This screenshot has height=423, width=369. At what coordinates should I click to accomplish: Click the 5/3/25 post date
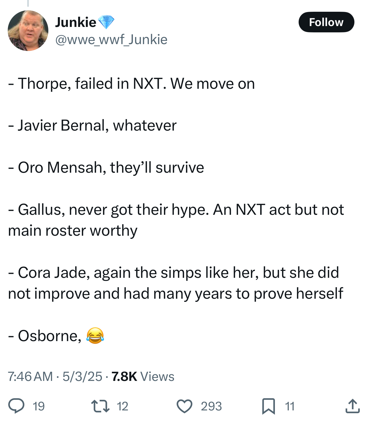pyautogui.click(x=82, y=376)
